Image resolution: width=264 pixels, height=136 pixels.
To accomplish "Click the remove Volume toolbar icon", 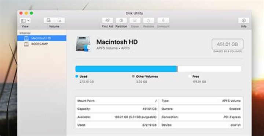I will click(x=59, y=20).
